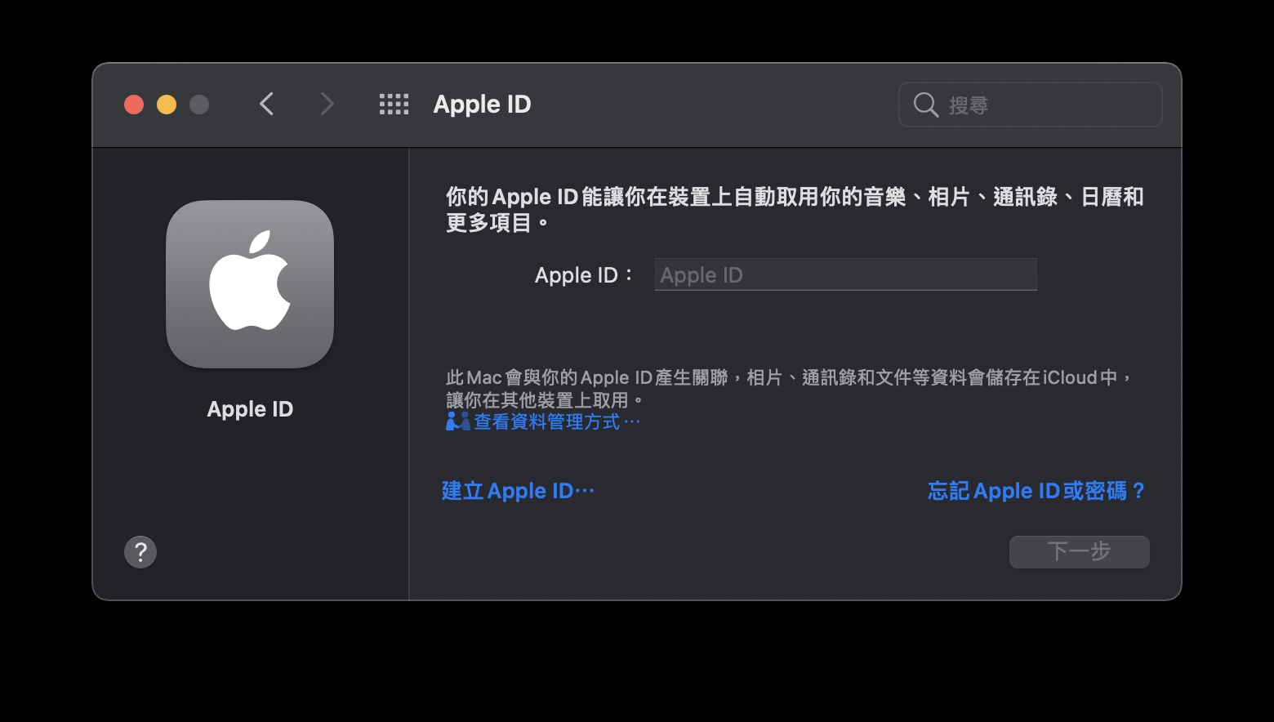Go back with the left chevron
This screenshot has width=1274, height=722.
pos(266,105)
